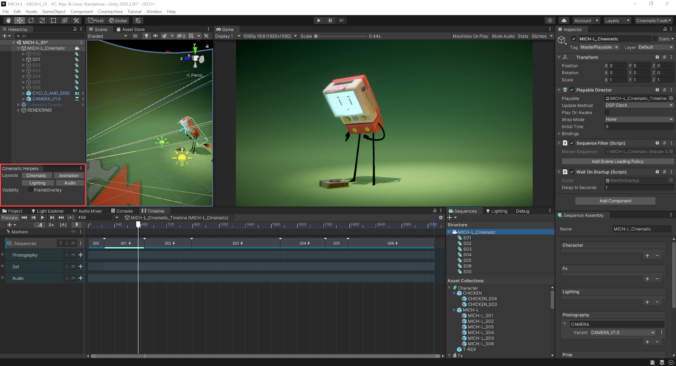Toggle scene lighting bulb icon

[147, 36]
